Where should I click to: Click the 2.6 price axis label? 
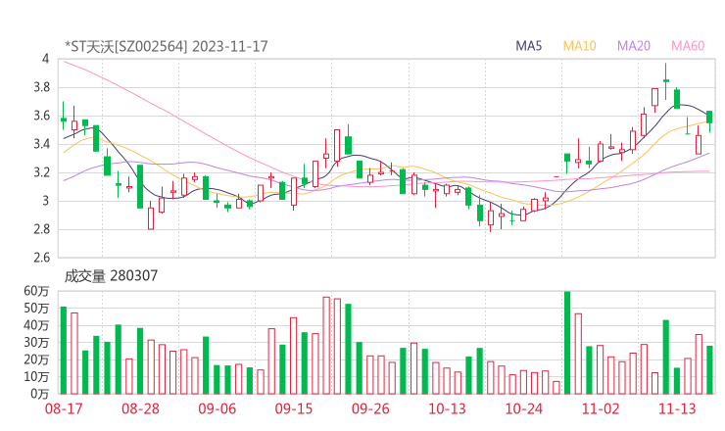pyautogui.click(x=41, y=258)
